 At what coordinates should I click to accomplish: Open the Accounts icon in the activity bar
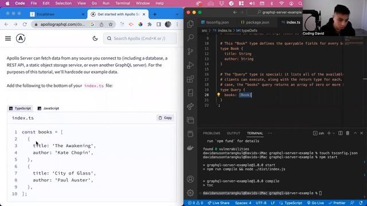tap(190, 179)
